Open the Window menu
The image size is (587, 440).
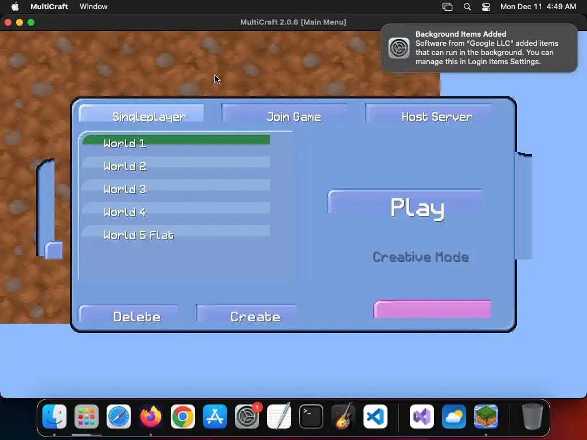click(x=93, y=6)
